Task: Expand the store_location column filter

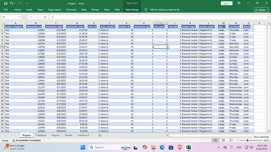Action: click(117, 27)
